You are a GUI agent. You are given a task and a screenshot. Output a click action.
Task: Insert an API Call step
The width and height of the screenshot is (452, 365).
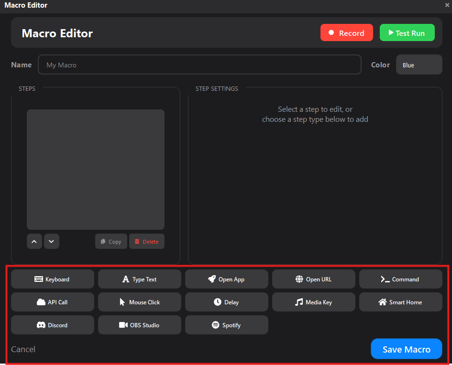52,302
